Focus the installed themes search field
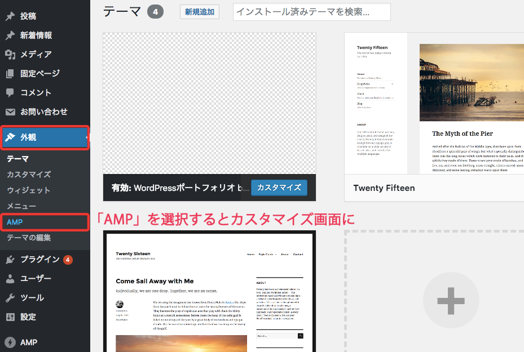The width and height of the screenshot is (524, 352). click(311, 12)
